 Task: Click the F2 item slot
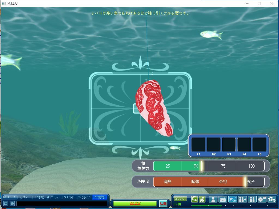coord(214,145)
